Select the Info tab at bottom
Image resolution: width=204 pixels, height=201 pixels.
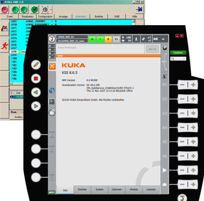point(65,190)
